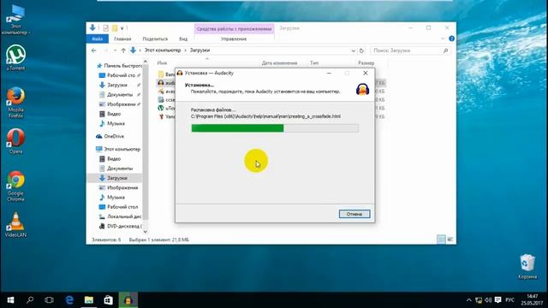The image size is (548, 308).
Task: Sort by Размер column header
Action: (366, 63)
